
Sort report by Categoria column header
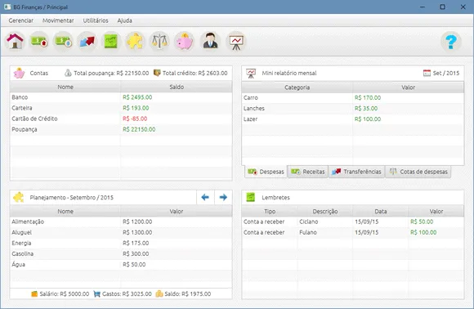point(297,87)
